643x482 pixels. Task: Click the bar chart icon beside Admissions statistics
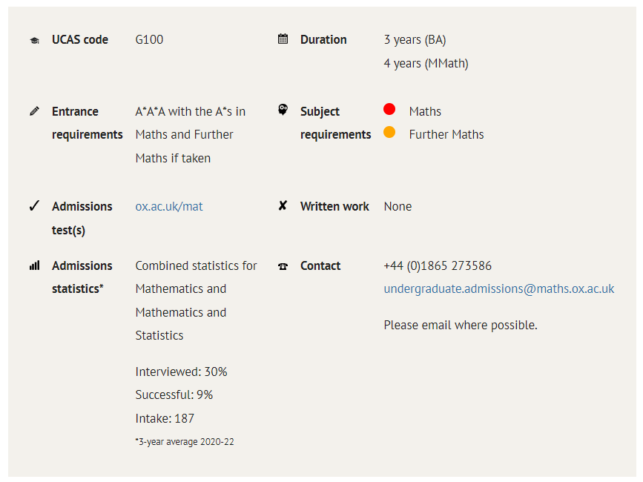[34, 265]
